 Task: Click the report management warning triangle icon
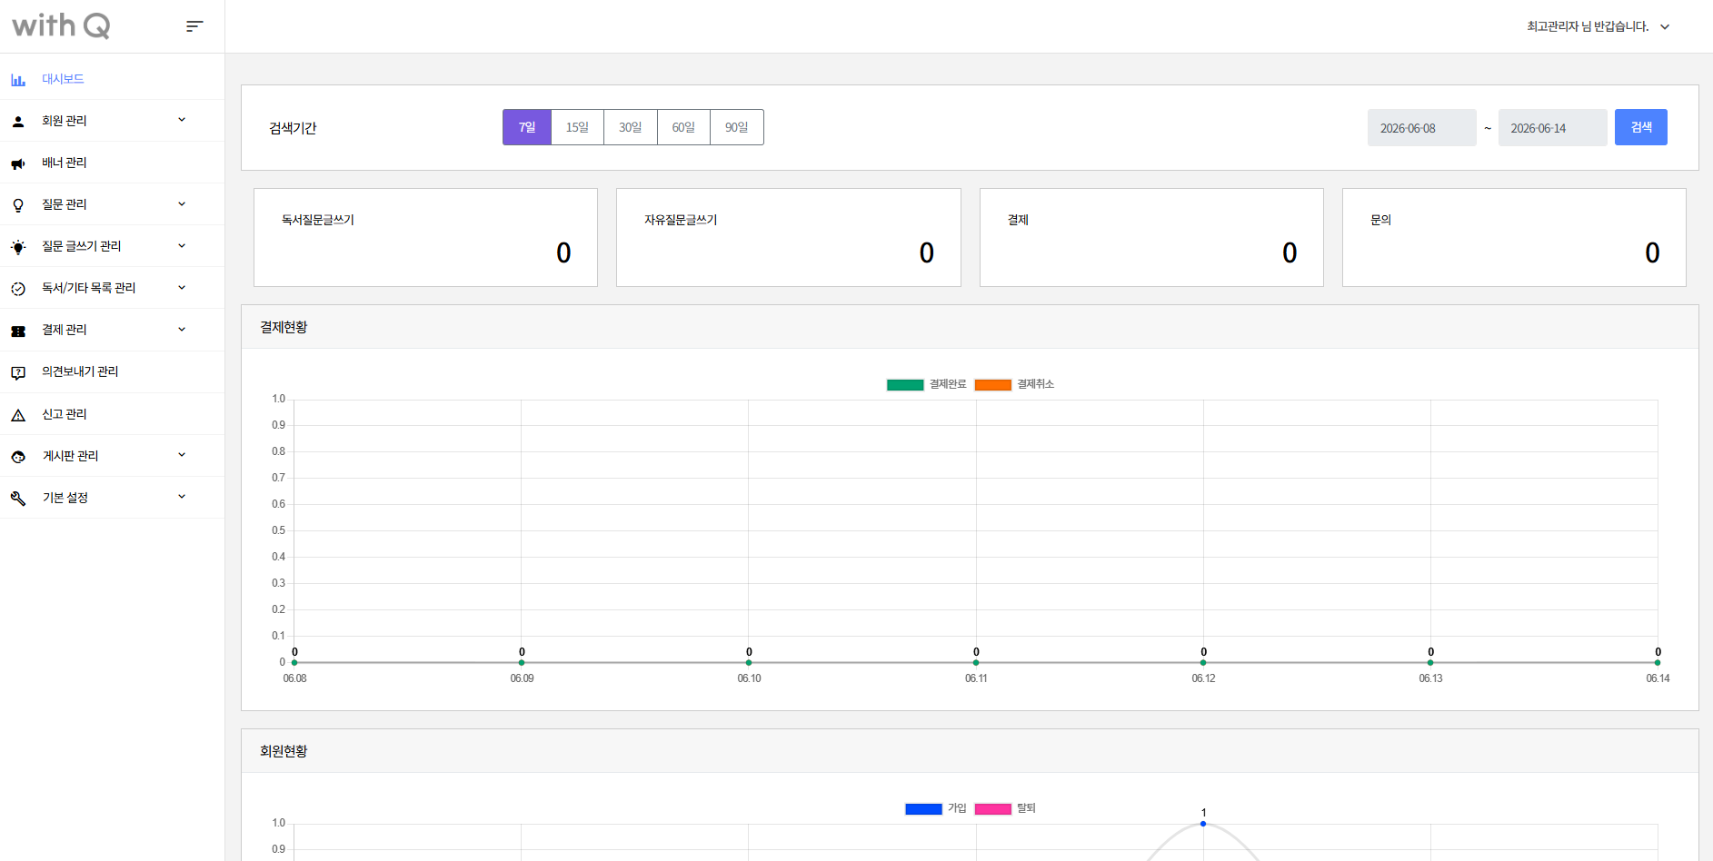point(18,415)
